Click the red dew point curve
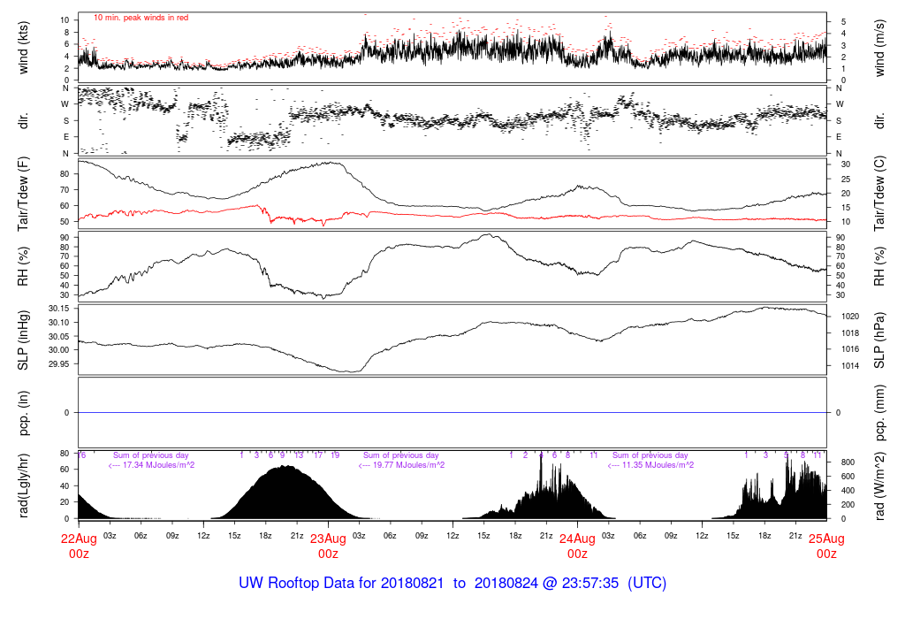This screenshot has width=905, height=619. 452,216
